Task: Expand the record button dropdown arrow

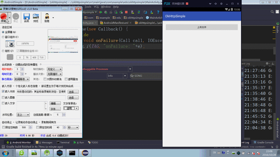Action: click(x=9, y=18)
